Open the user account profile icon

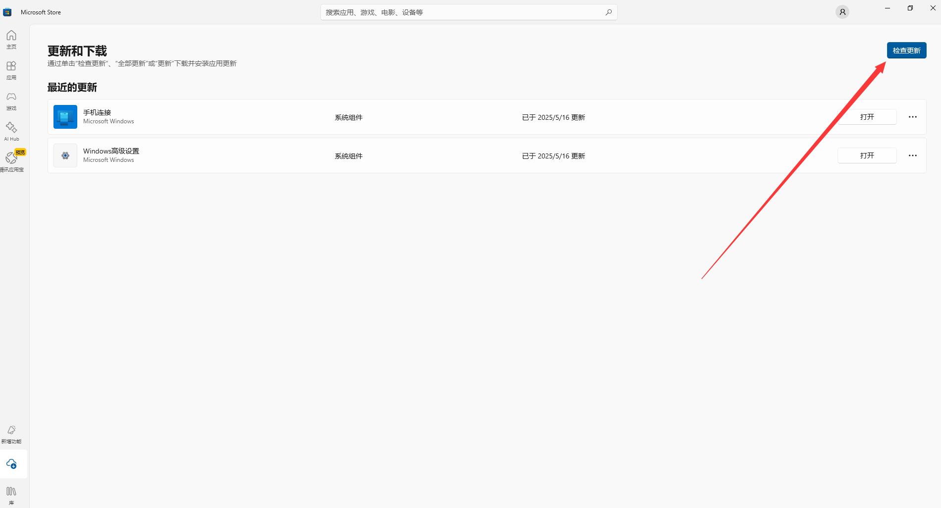(x=842, y=12)
